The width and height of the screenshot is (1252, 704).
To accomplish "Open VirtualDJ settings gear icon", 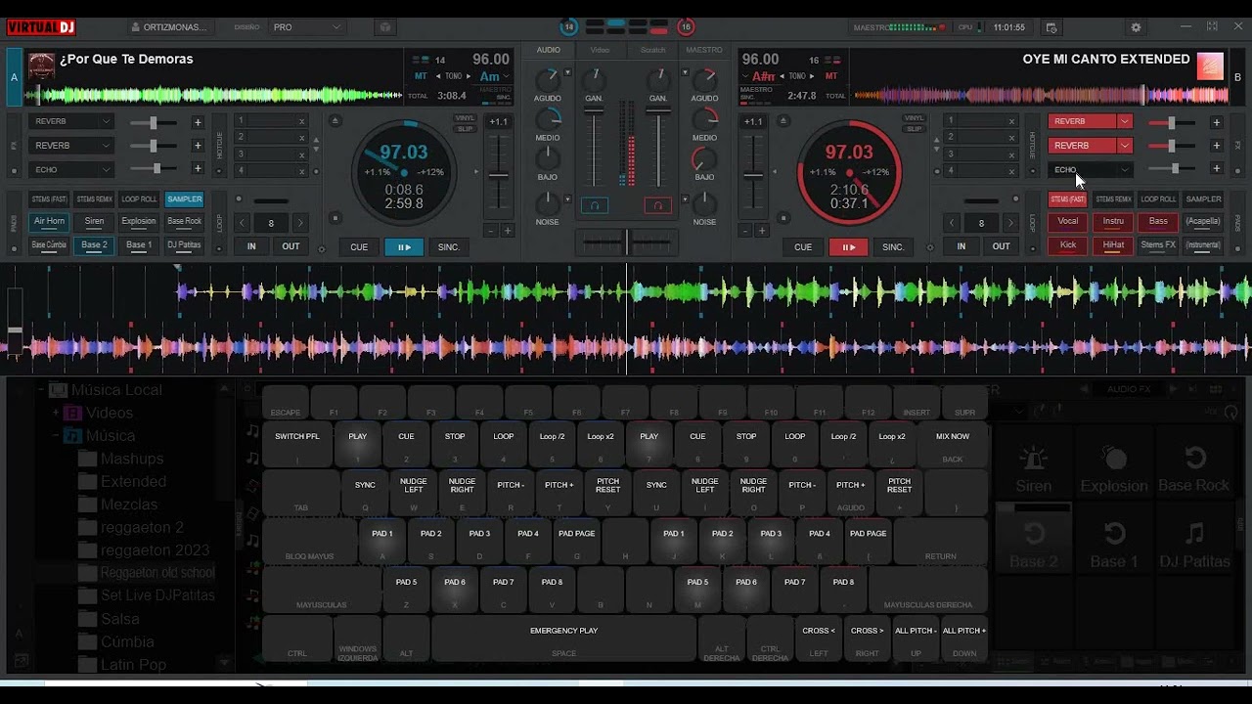I will (1136, 27).
